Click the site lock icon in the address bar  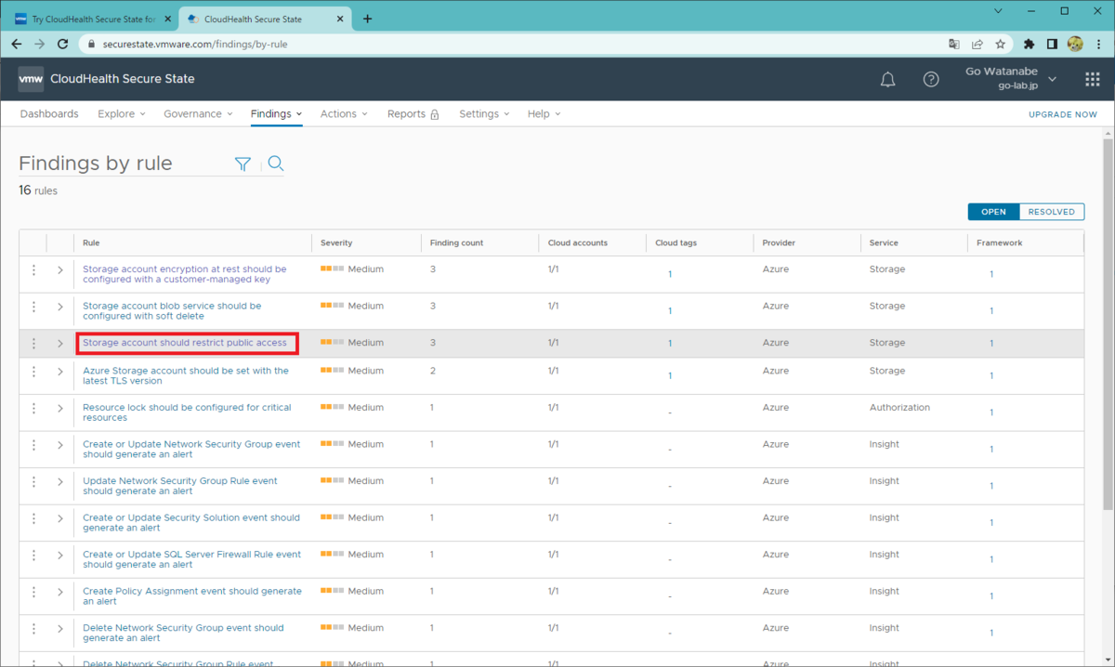tap(90, 44)
